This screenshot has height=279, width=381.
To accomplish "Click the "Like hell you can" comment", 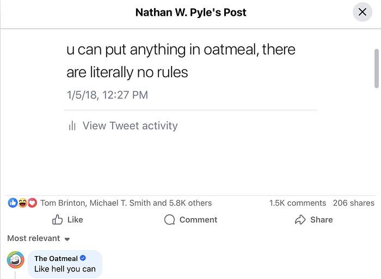I will pyautogui.click(x=65, y=269).
